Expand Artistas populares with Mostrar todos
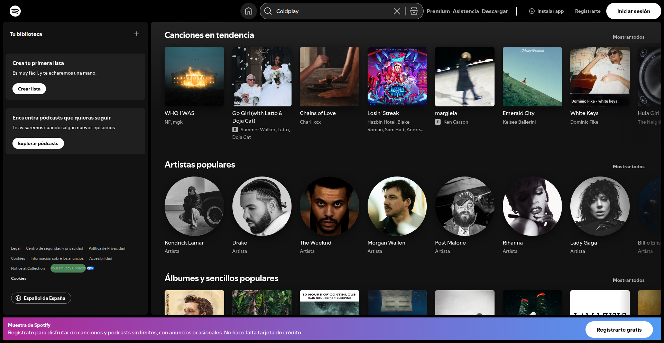The image size is (664, 343). (628, 166)
